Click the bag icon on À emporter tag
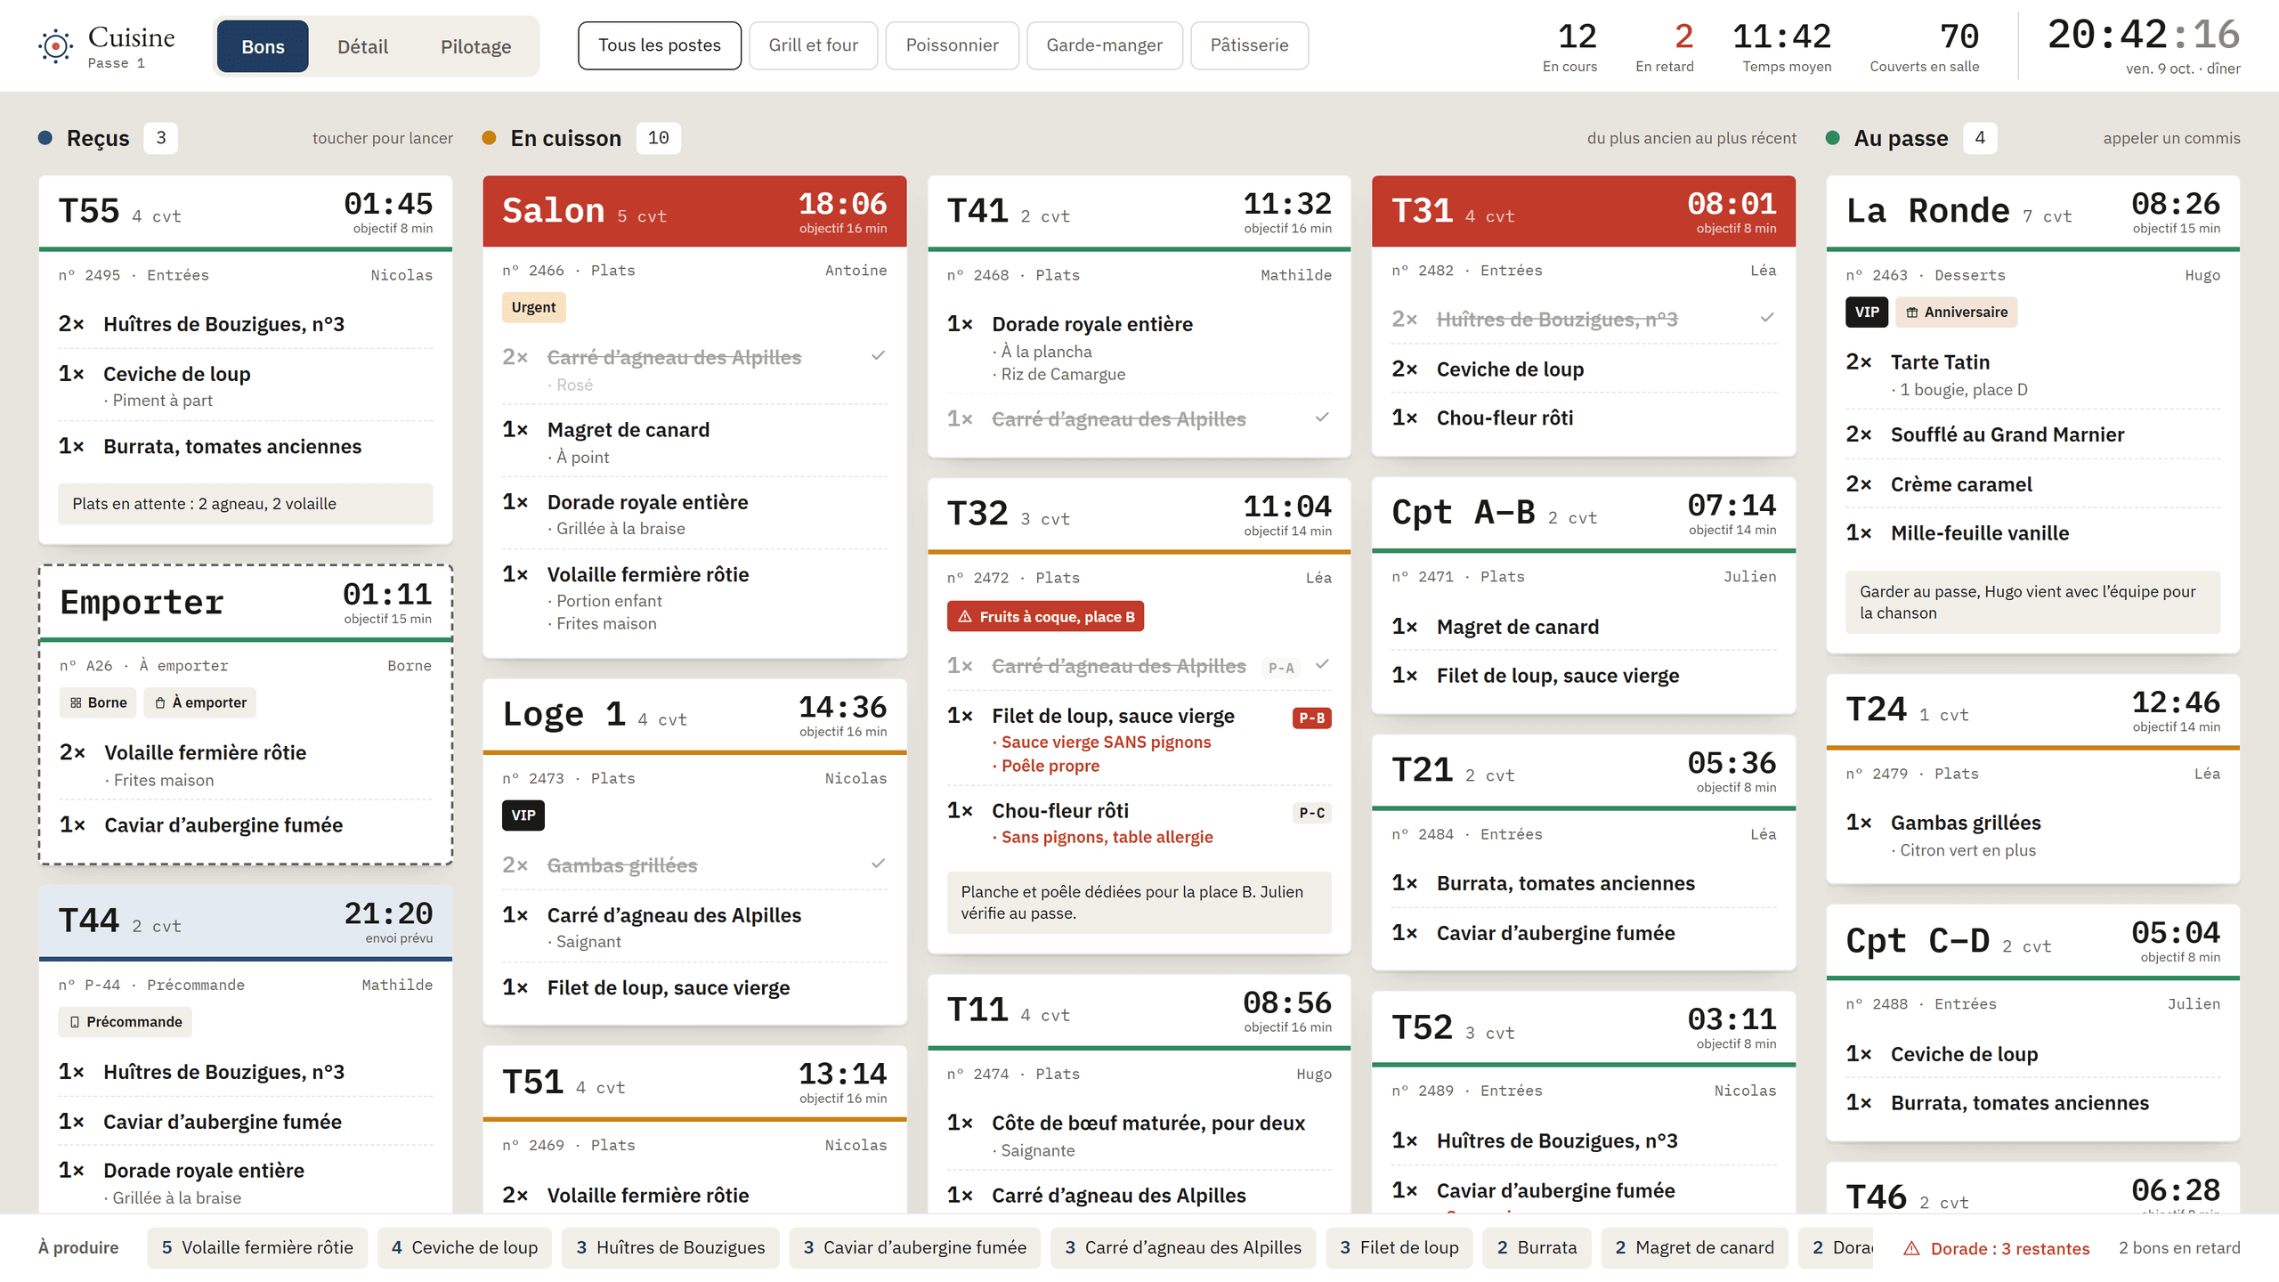The image size is (2279, 1282). point(160,702)
